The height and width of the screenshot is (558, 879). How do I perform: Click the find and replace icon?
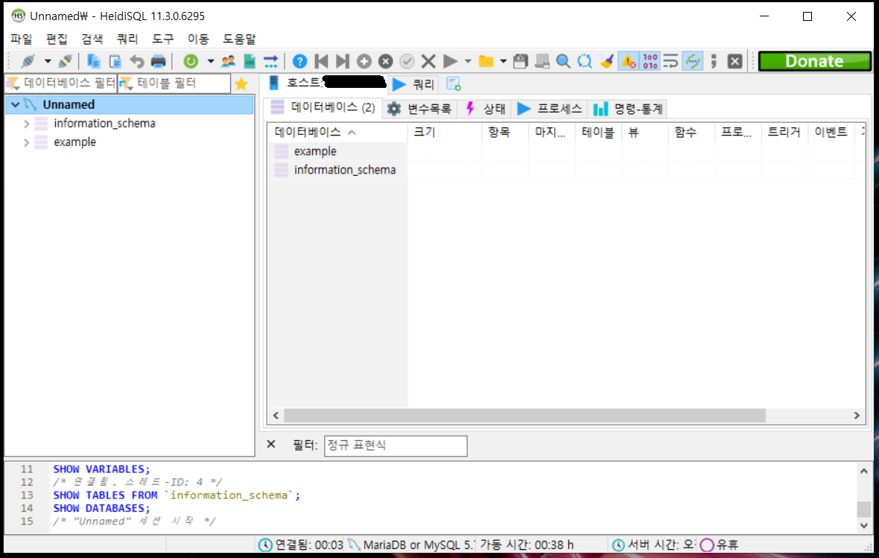coord(585,61)
